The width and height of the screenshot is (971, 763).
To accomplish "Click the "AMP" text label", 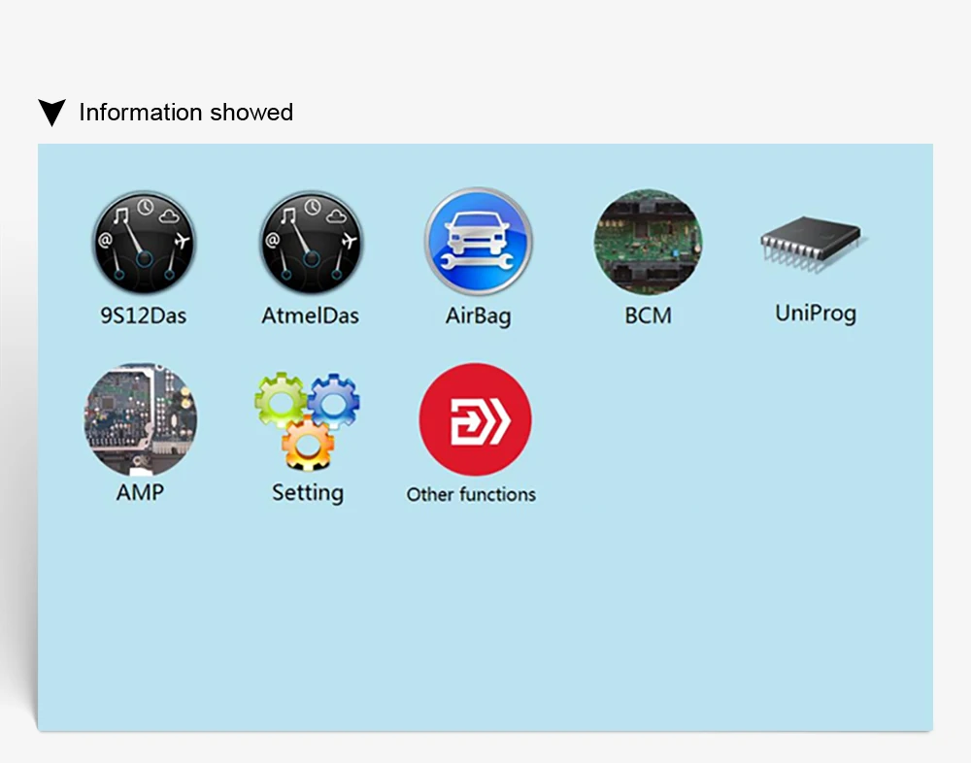I will tap(140, 493).
